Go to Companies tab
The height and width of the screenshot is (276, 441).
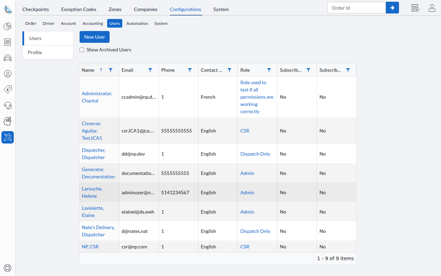pos(146,9)
